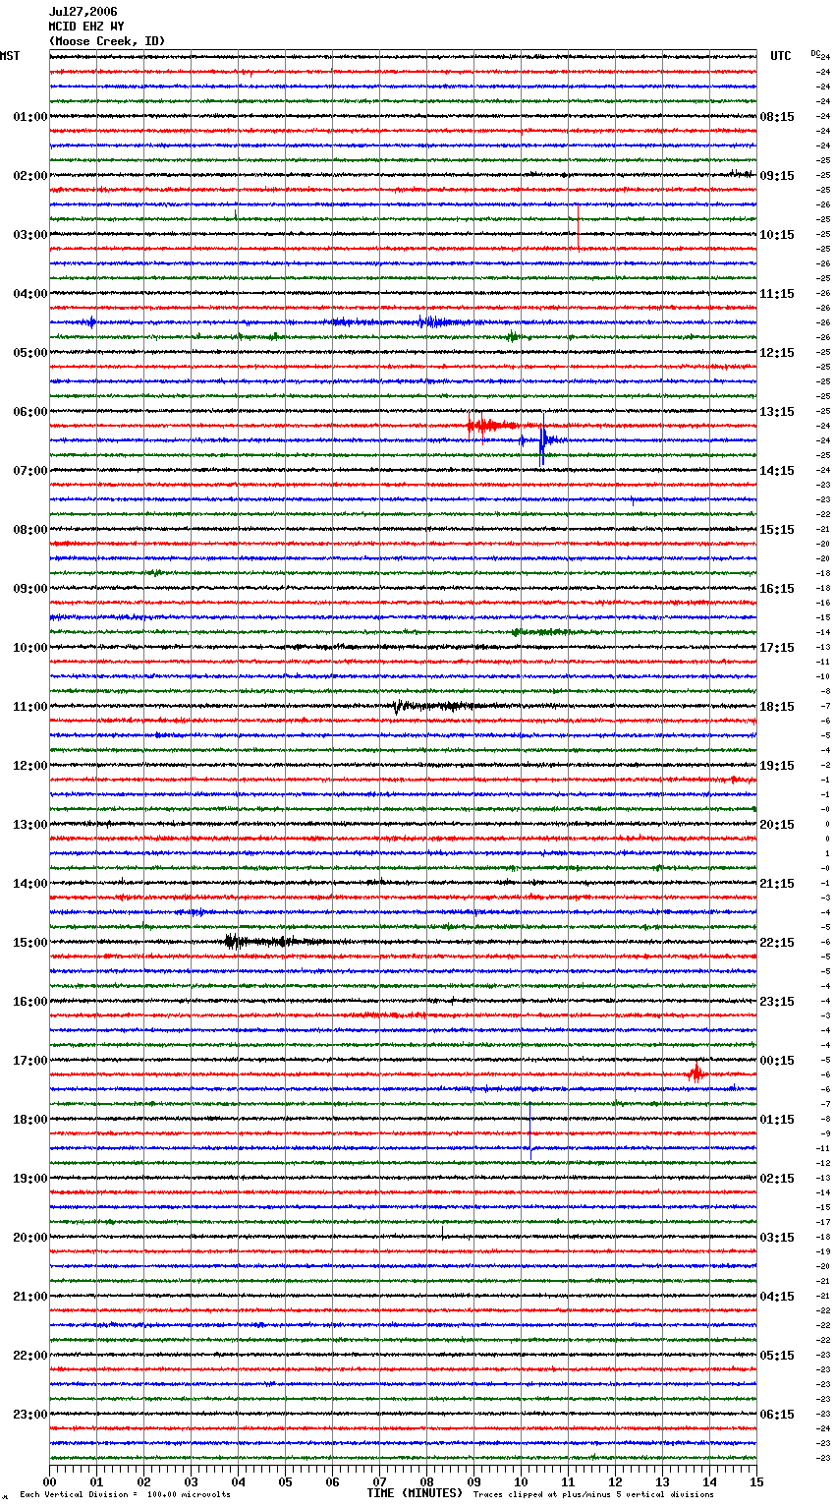Click the red vertical spike in the 03:00 hour
Image resolution: width=835 pixels, height=1508 pixels.
tap(578, 228)
